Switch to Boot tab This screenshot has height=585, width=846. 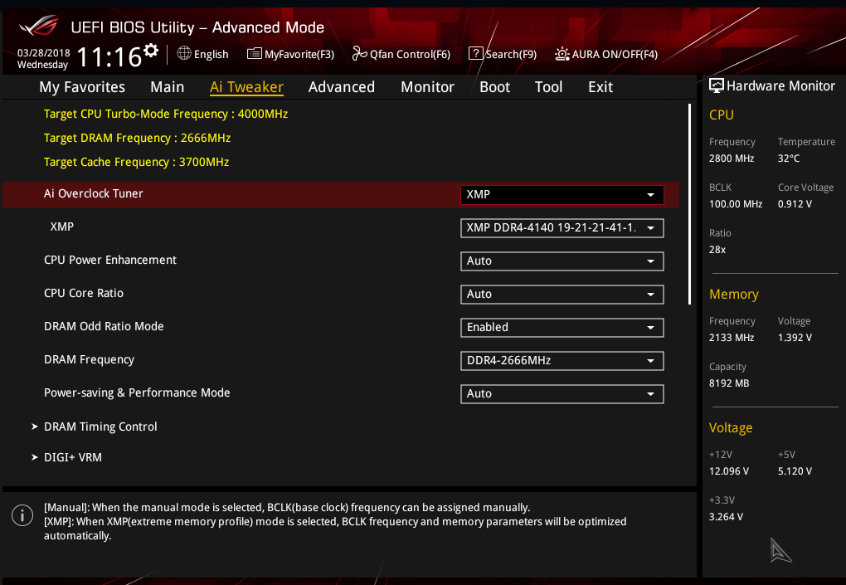point(495,87)
